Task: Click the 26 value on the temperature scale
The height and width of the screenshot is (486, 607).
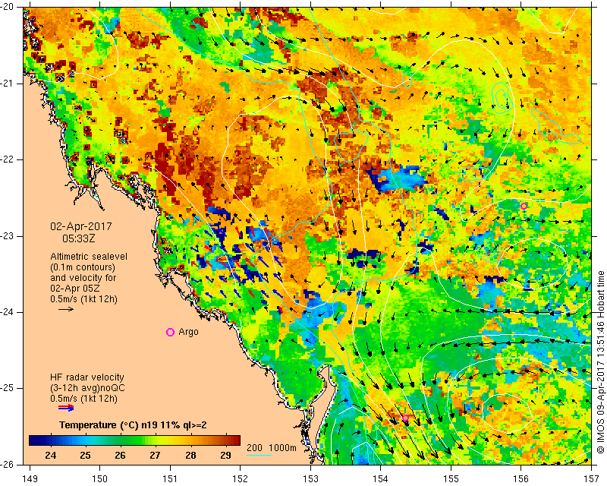Action: 120,455
